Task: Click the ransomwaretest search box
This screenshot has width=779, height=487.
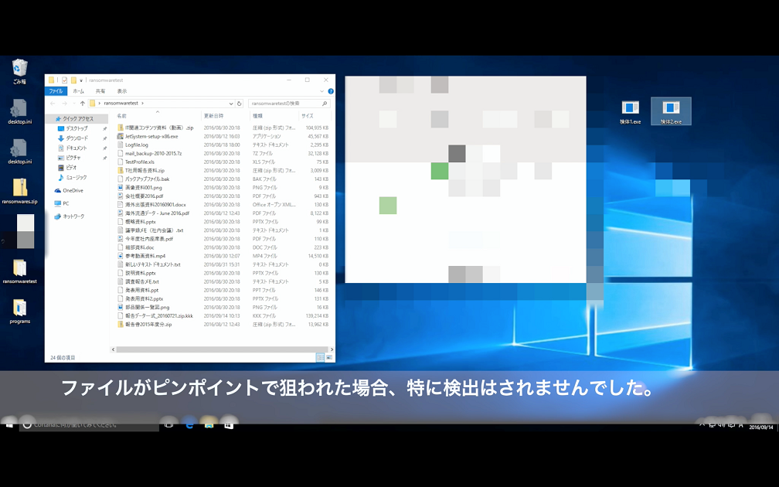Action: pyautogui.click(x=286, y=103)
